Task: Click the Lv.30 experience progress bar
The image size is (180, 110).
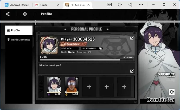Action: (87, 60)
